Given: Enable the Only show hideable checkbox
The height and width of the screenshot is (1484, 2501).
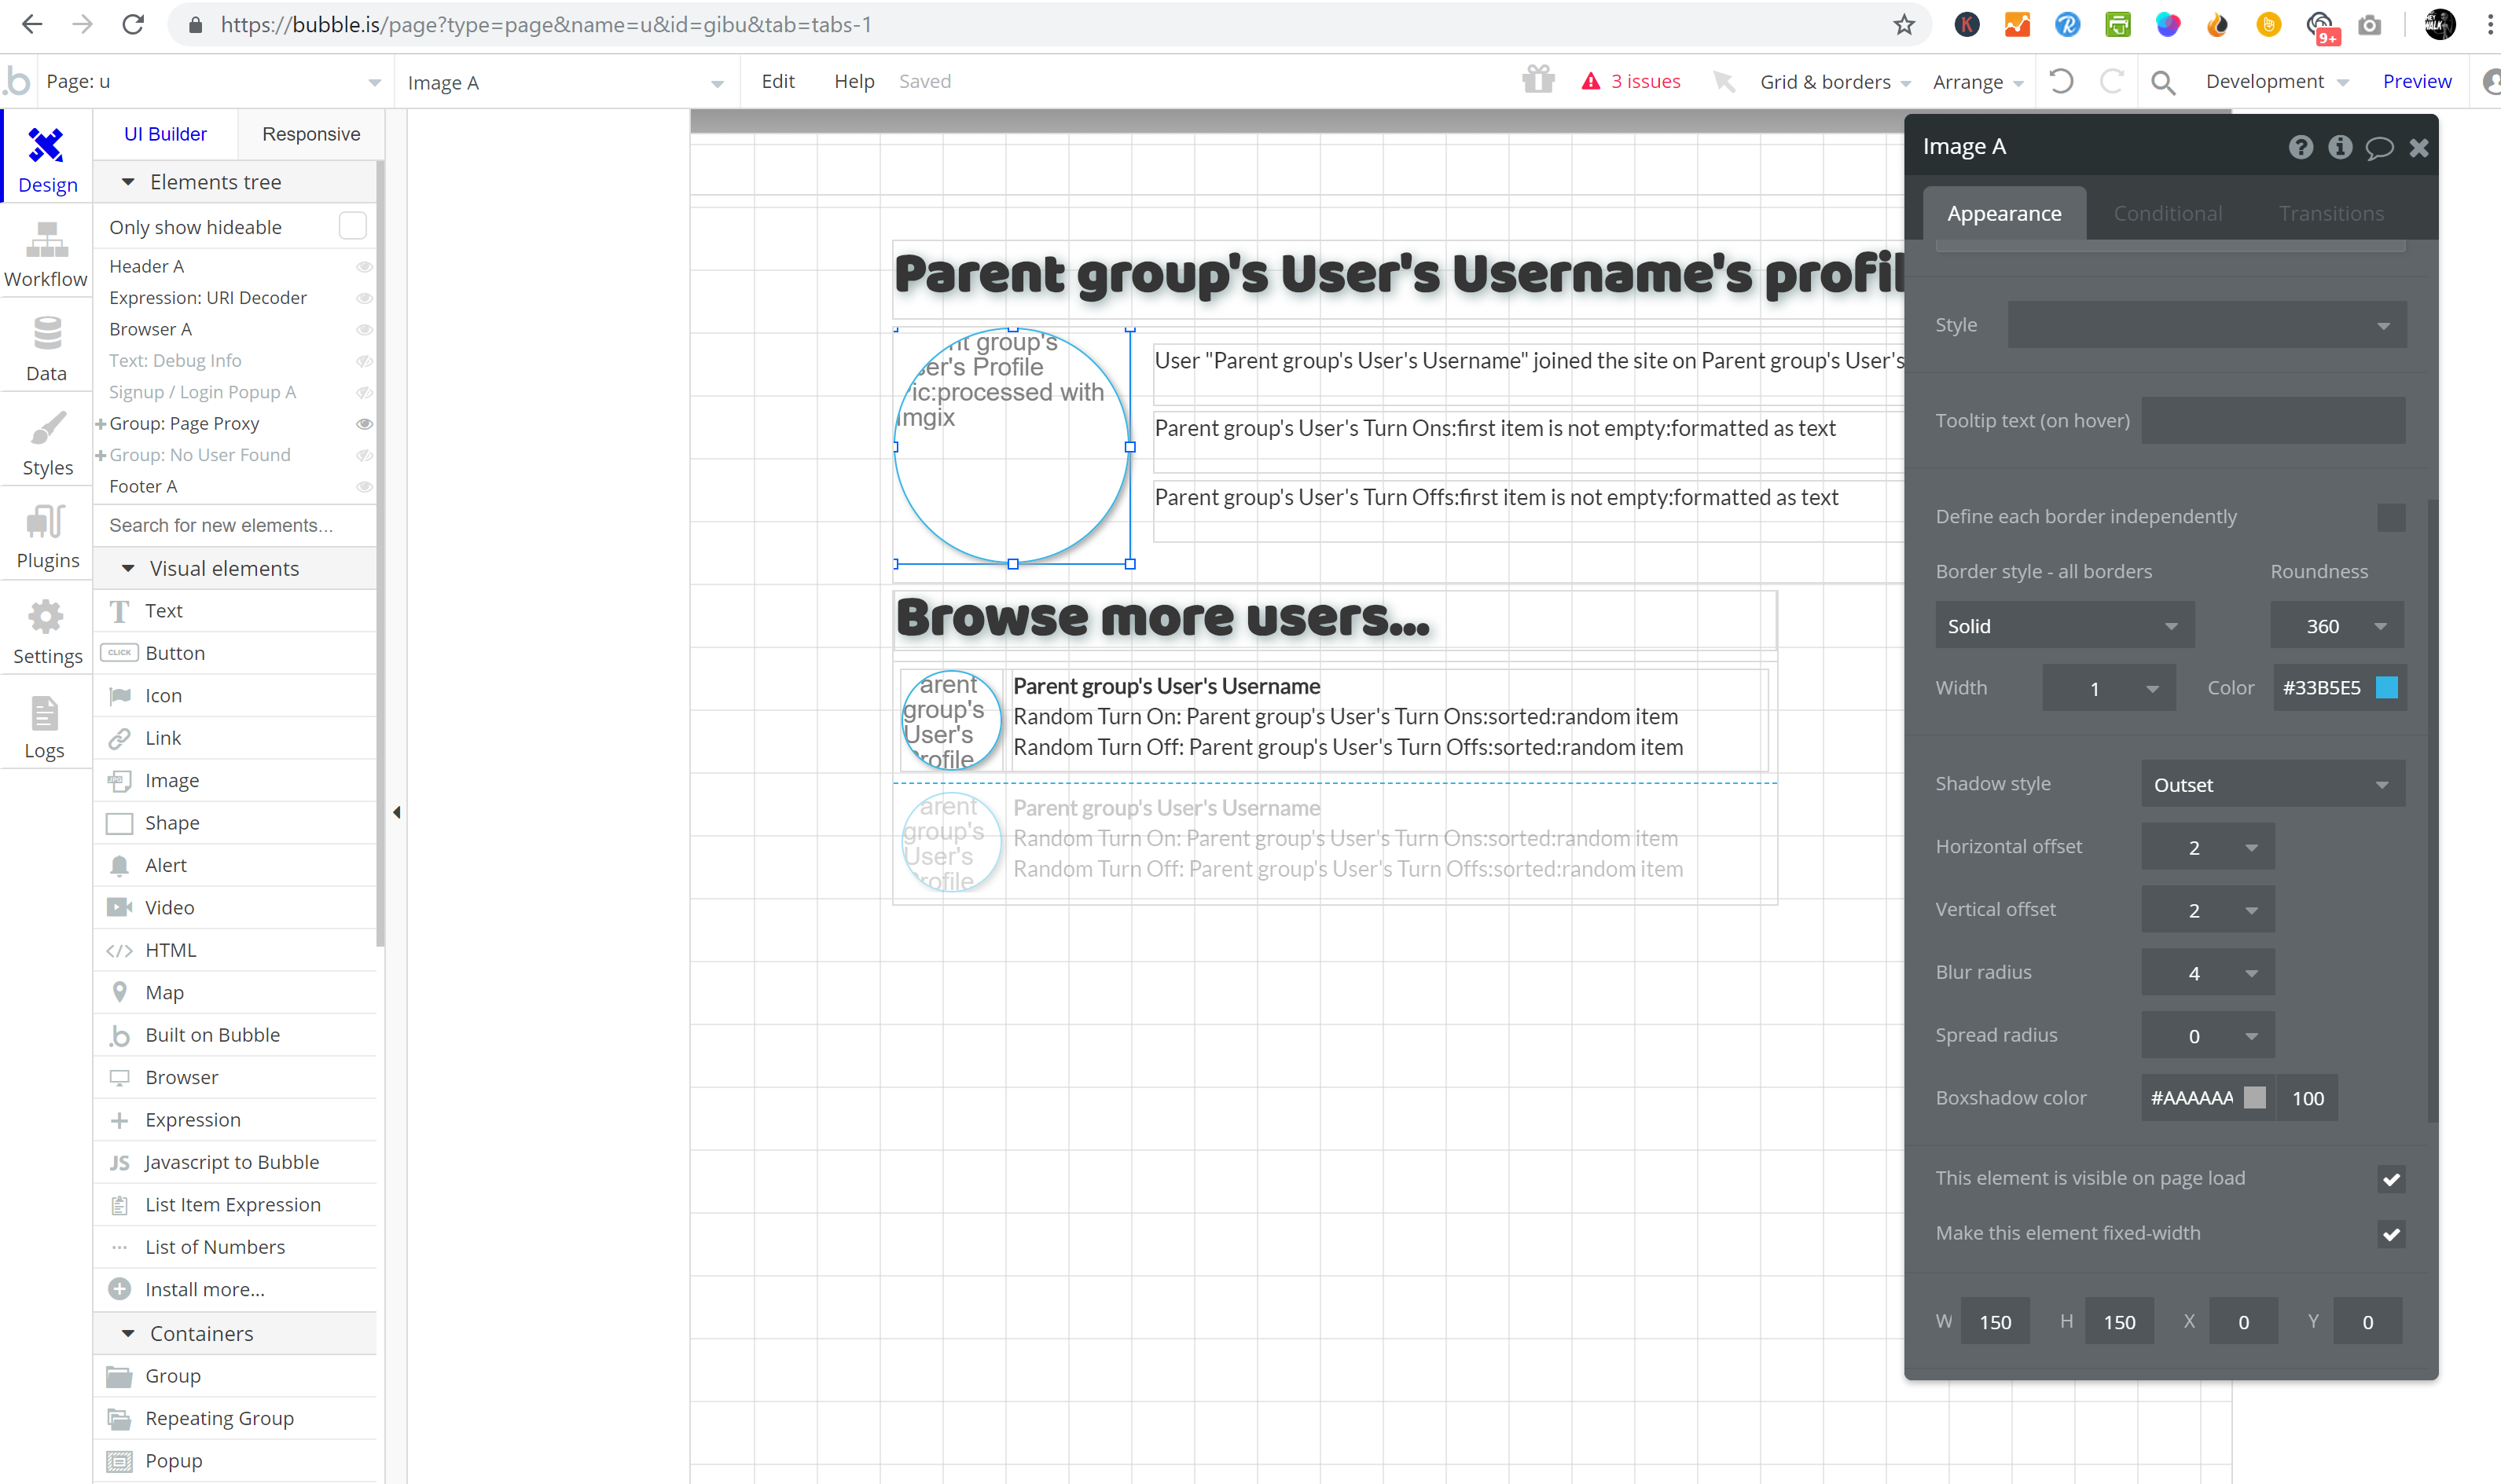Looking at the screenshot, I should click(x=352, y=226).
